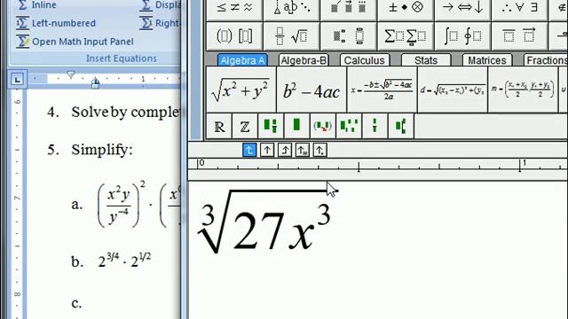
Task: Click item 'c.' in the Word document
Action: [76, 303]
